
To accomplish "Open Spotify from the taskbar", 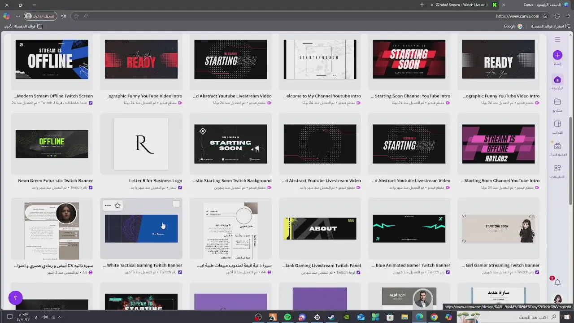I will [x=287, y=317].
